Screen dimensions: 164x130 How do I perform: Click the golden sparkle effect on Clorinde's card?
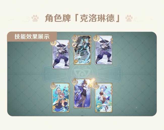pyautogui.click(x=92, y=82)
